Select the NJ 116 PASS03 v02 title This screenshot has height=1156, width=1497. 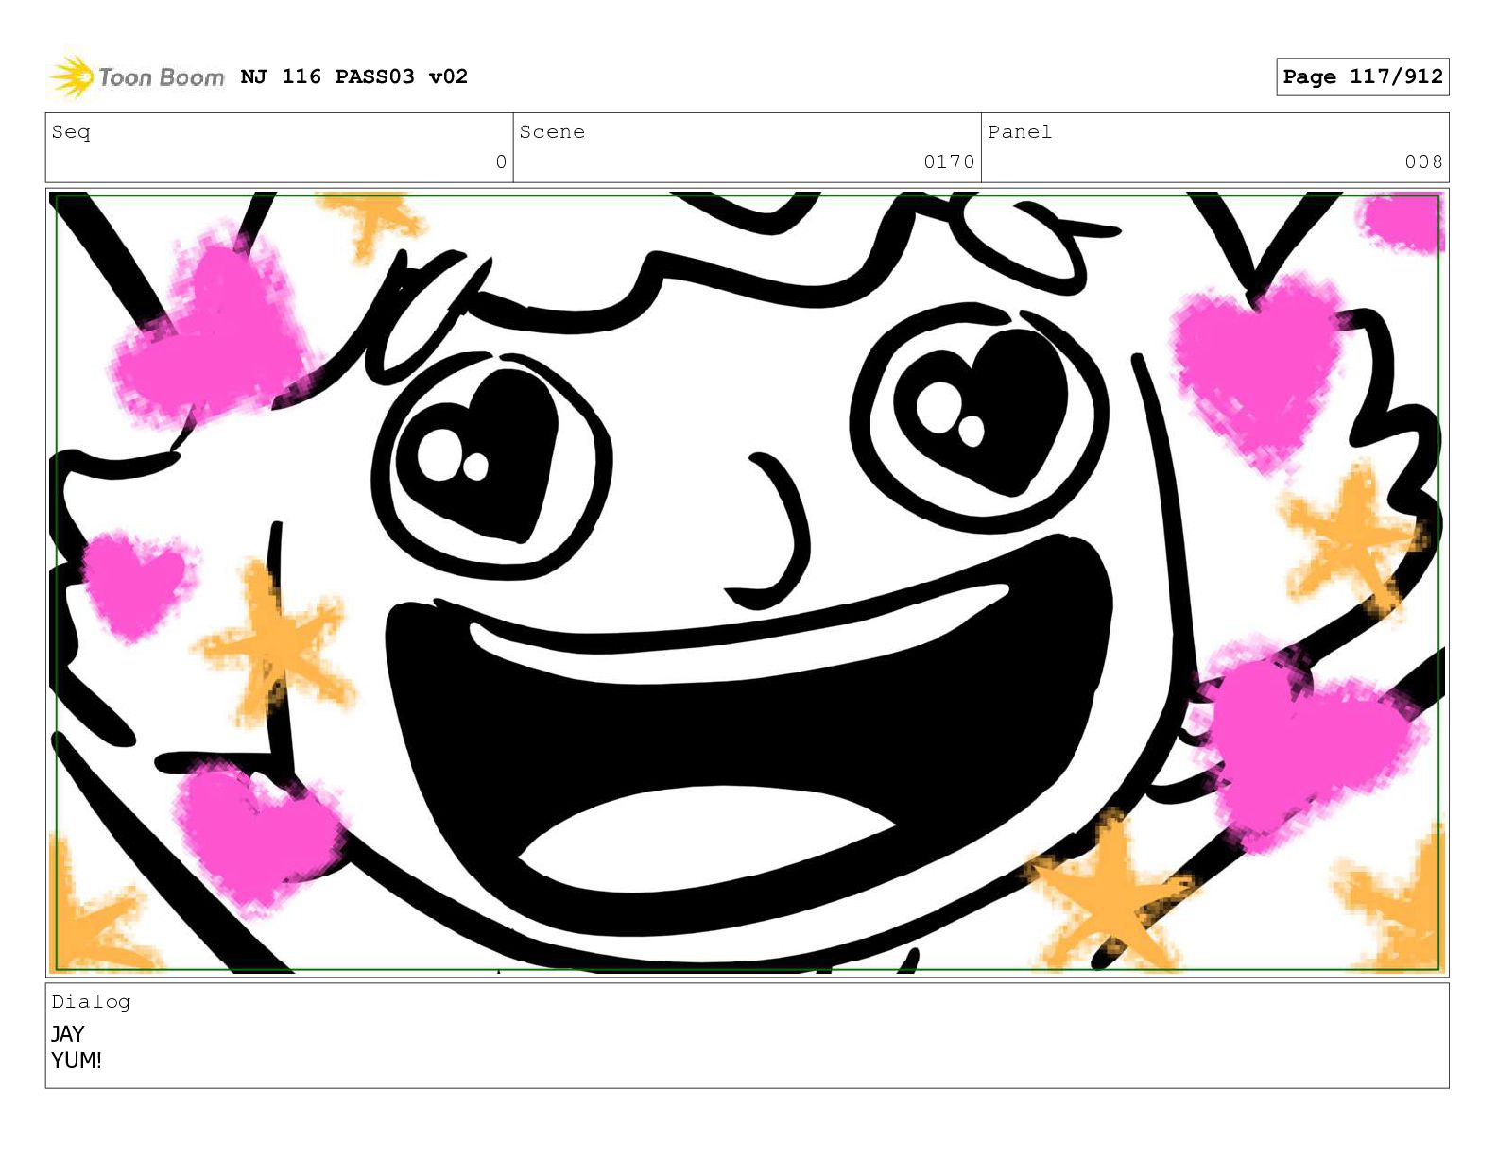pos(354,76)
